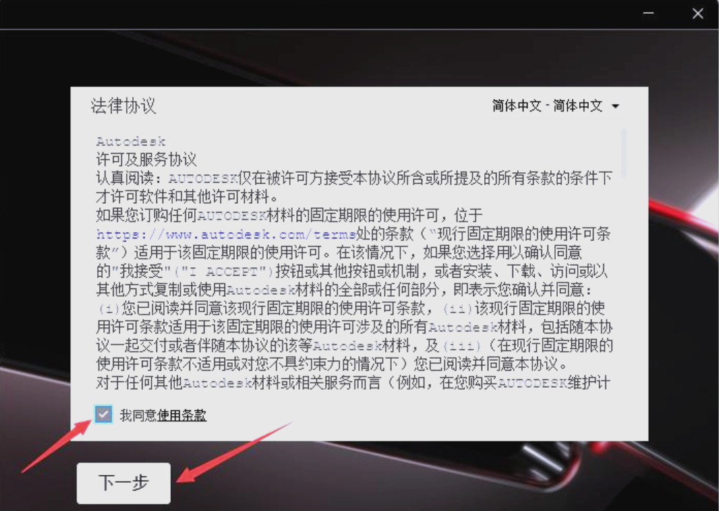This screenshot has height=511, width=719.
Task: Minimize the installer window
Action: pos(648,13)
